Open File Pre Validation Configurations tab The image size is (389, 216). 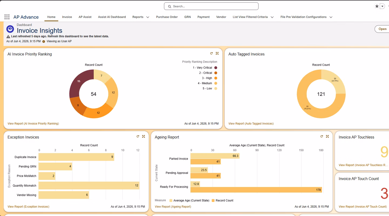(303, 17)
